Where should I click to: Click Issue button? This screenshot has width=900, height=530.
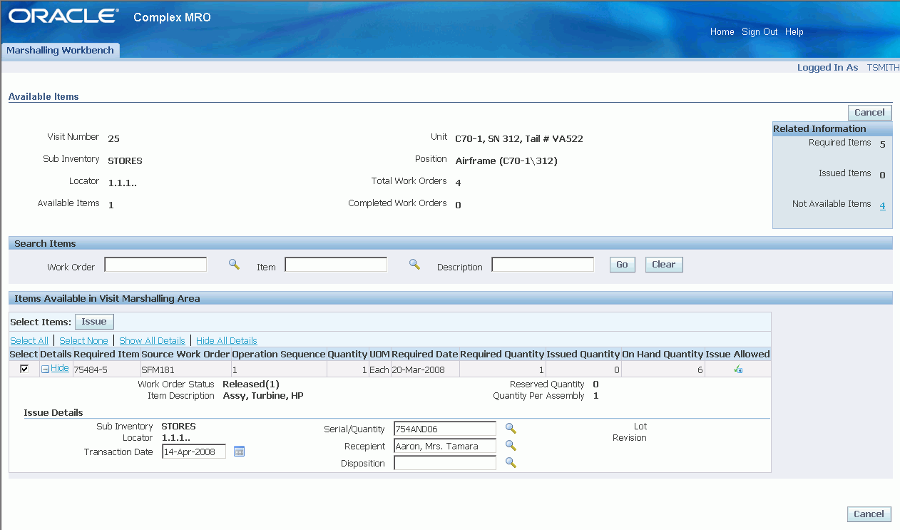pos(94,322)
